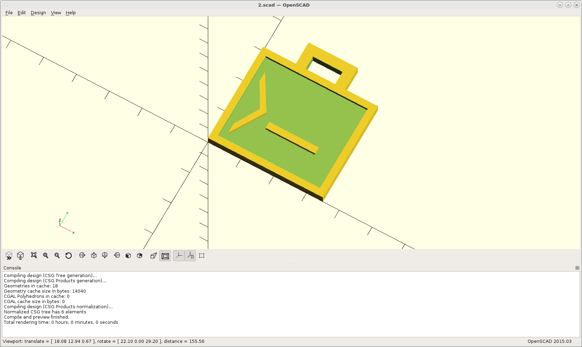The width and height of the screenshot is (582, 347).
Task: Collapse the window with the shade chevron
Action: click(x=560, y=5)
